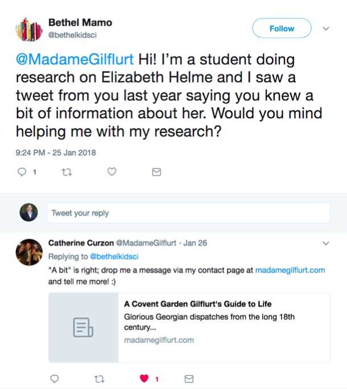Unlike Catherine Curzon's reply red heart
This screenshot has width=347, height=389.
(145, 378)
